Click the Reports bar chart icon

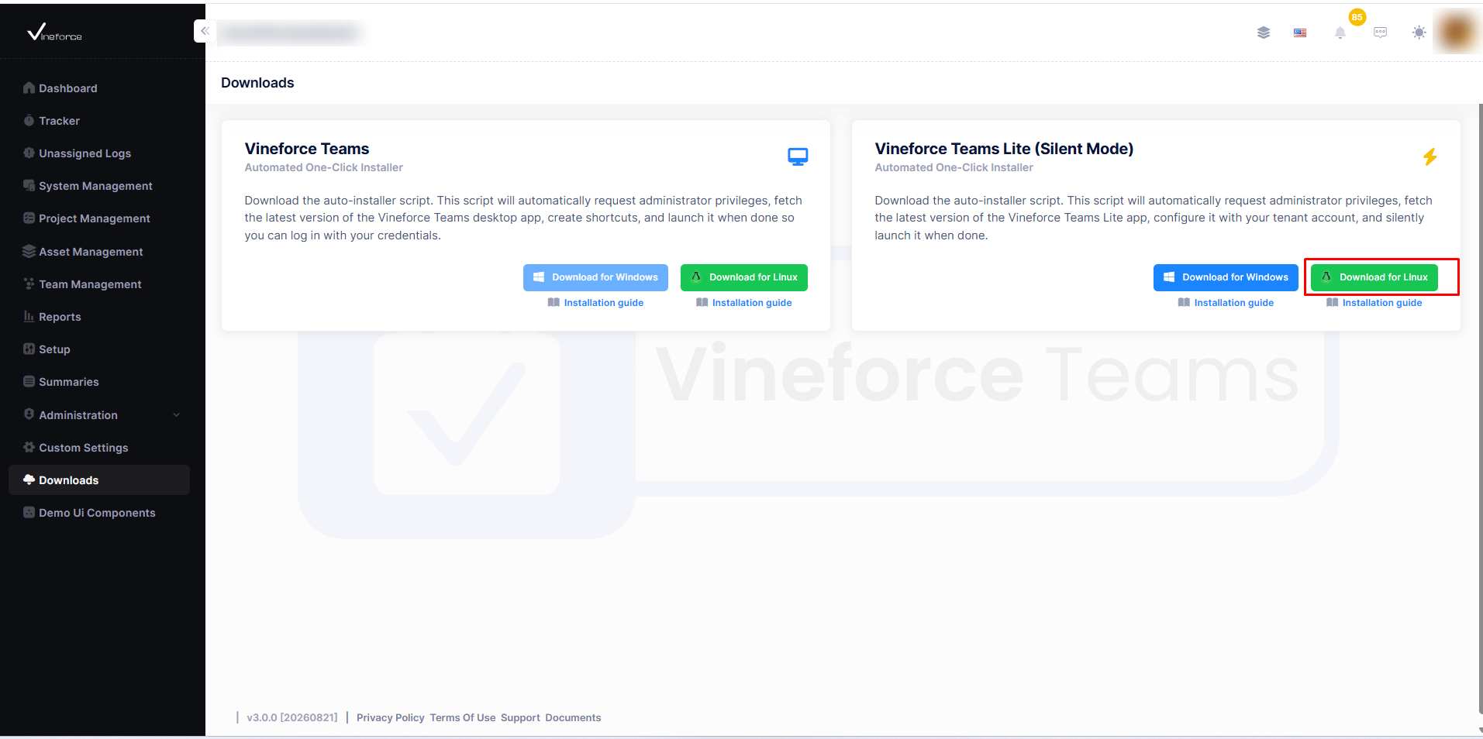[x=29, y=316]
